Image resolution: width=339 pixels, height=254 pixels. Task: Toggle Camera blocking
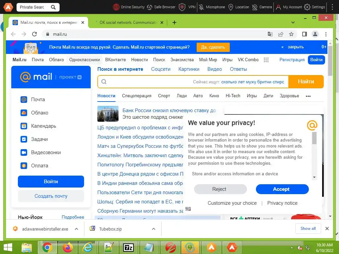(x=262, y=7)
